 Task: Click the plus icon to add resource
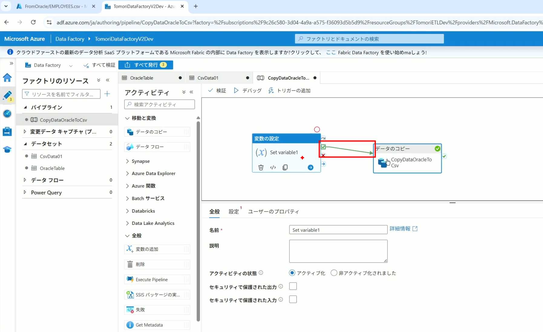(107, 94)
